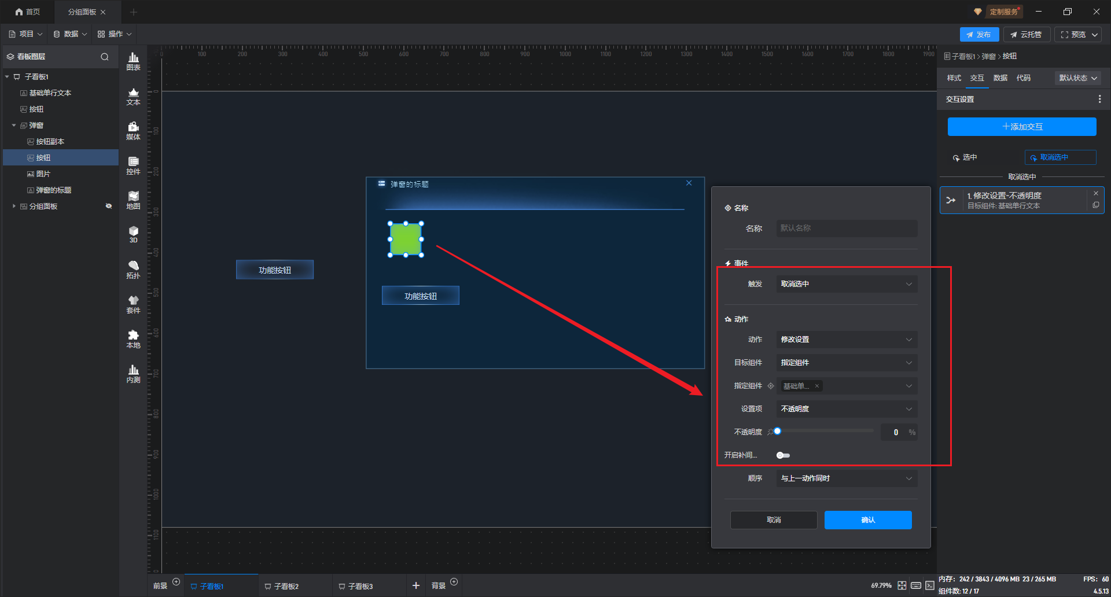The image size is (1111, 597).
Task: Select the 3D components icon
Action: click(x=133, y=234)
